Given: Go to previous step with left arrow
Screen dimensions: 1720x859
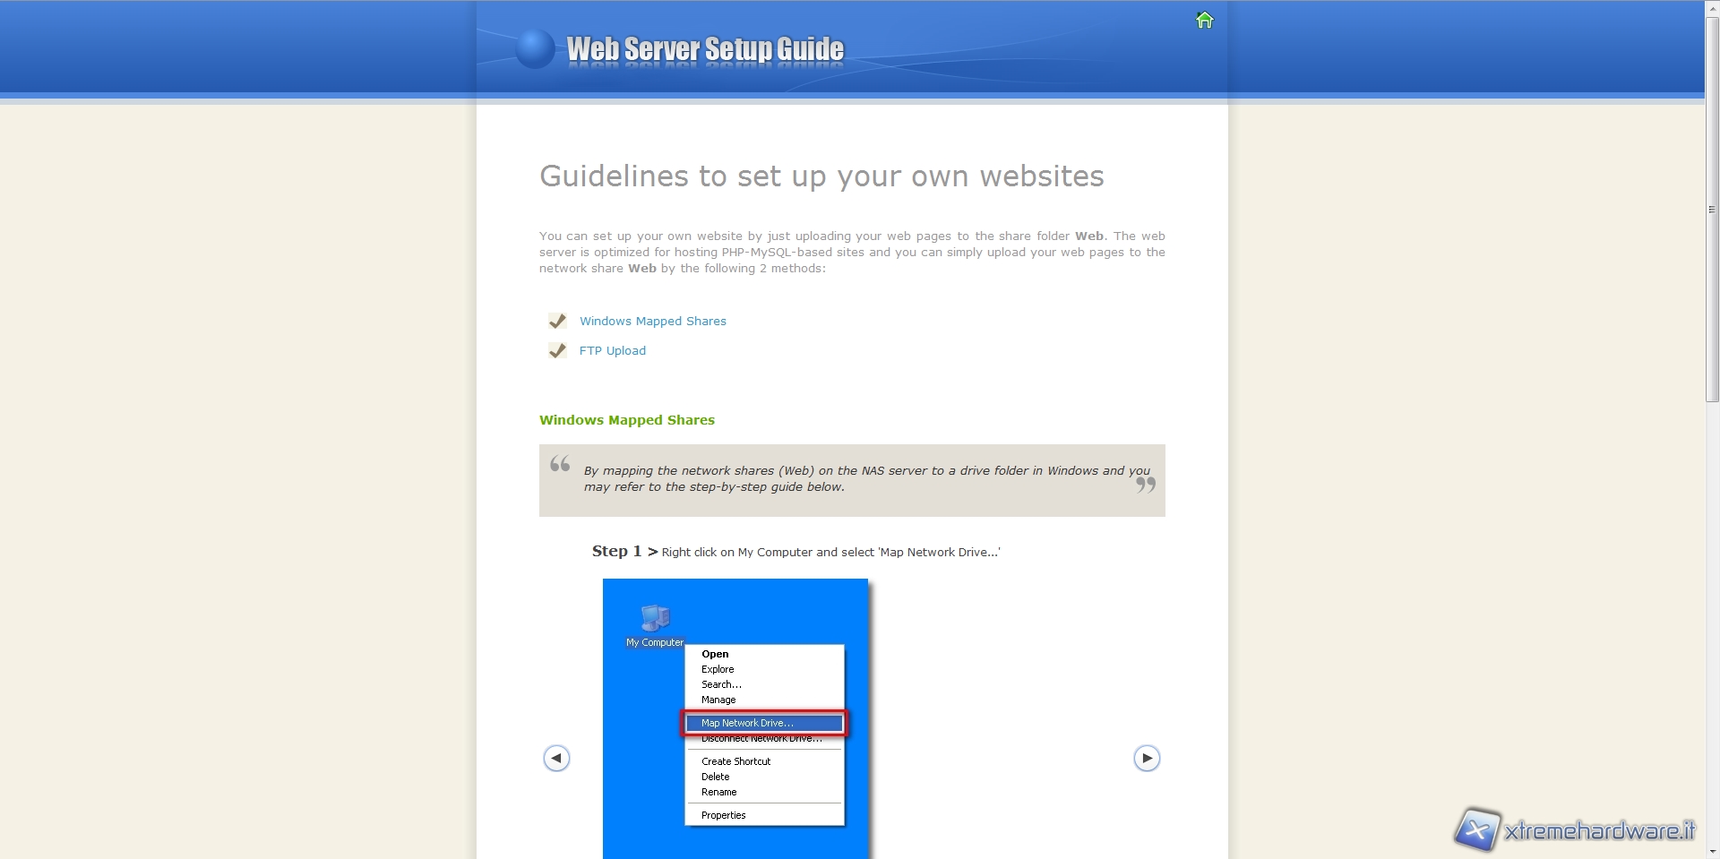Looking at the screenshot, I should (556, 759).
